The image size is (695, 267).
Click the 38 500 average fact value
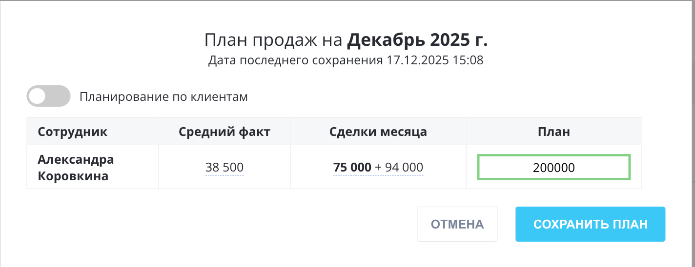click(x=224, y=168)
